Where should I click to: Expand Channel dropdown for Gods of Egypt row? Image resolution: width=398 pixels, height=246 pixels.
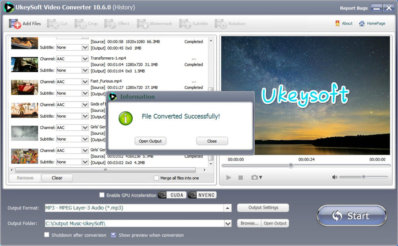[85, 105]
